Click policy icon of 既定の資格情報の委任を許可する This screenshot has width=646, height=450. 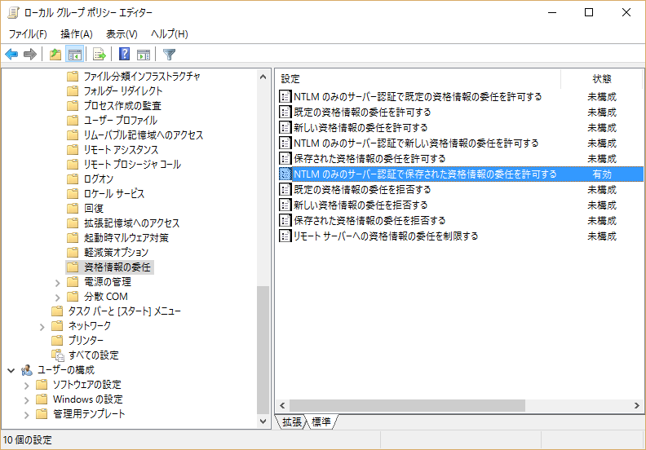coord(285,112)
